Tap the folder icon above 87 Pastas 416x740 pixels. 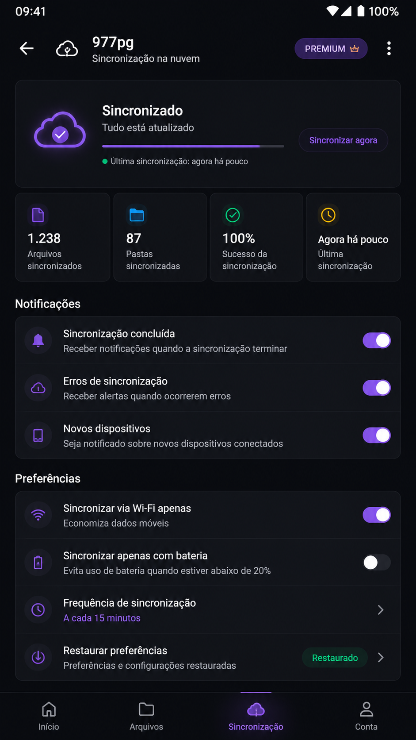(x=137, y=215)
